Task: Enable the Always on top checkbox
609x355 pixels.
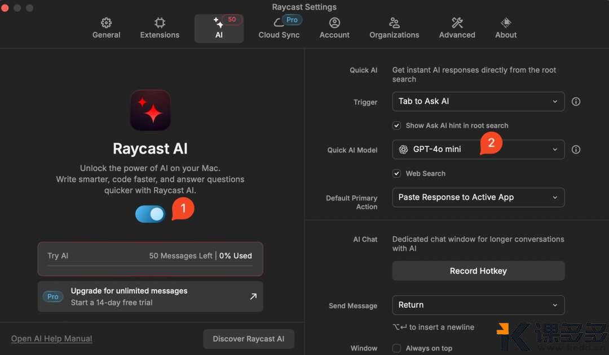Action: tap(396, 348)
